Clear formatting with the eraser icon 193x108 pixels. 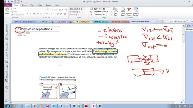click(66, 10)
